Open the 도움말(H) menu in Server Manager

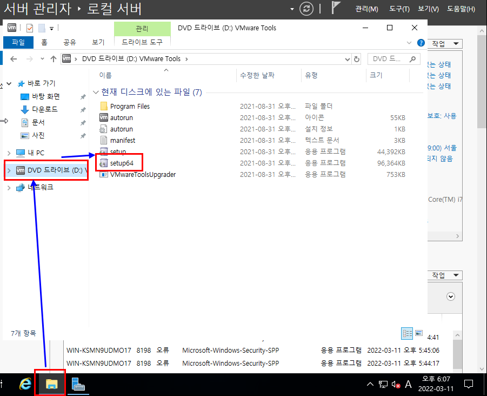pyautogui.click(x=461, y=9)
